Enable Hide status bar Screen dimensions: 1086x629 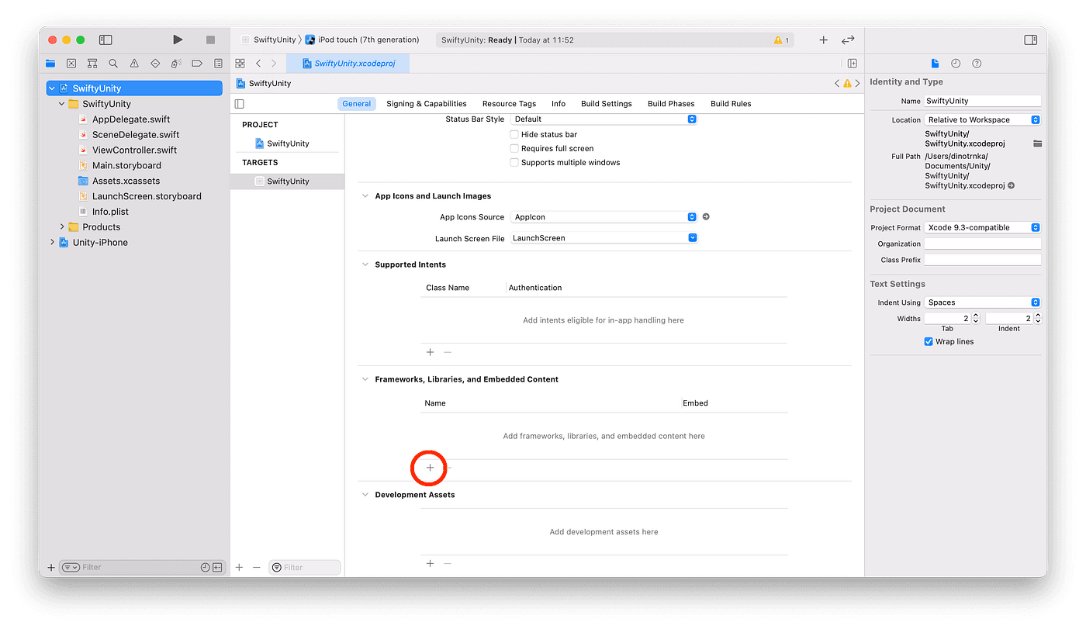(514, 134)
